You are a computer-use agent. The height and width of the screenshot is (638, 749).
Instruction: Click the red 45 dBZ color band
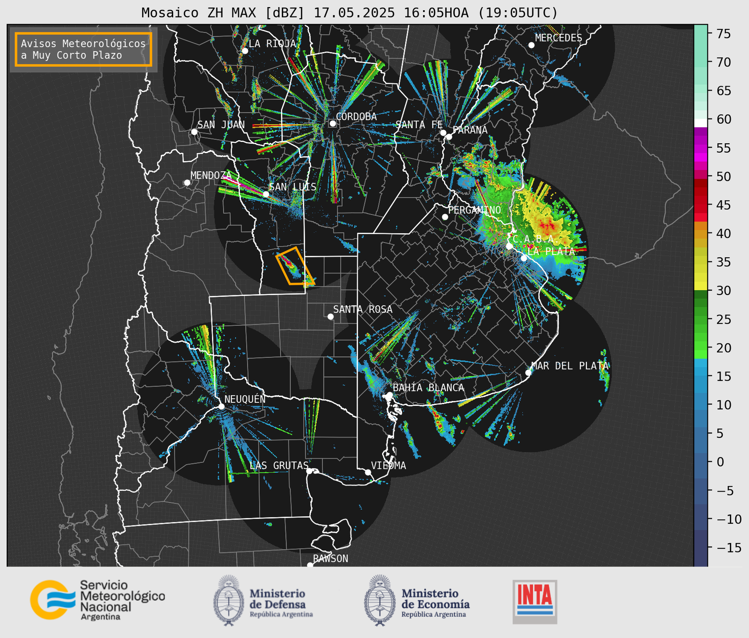coord(701,205)
